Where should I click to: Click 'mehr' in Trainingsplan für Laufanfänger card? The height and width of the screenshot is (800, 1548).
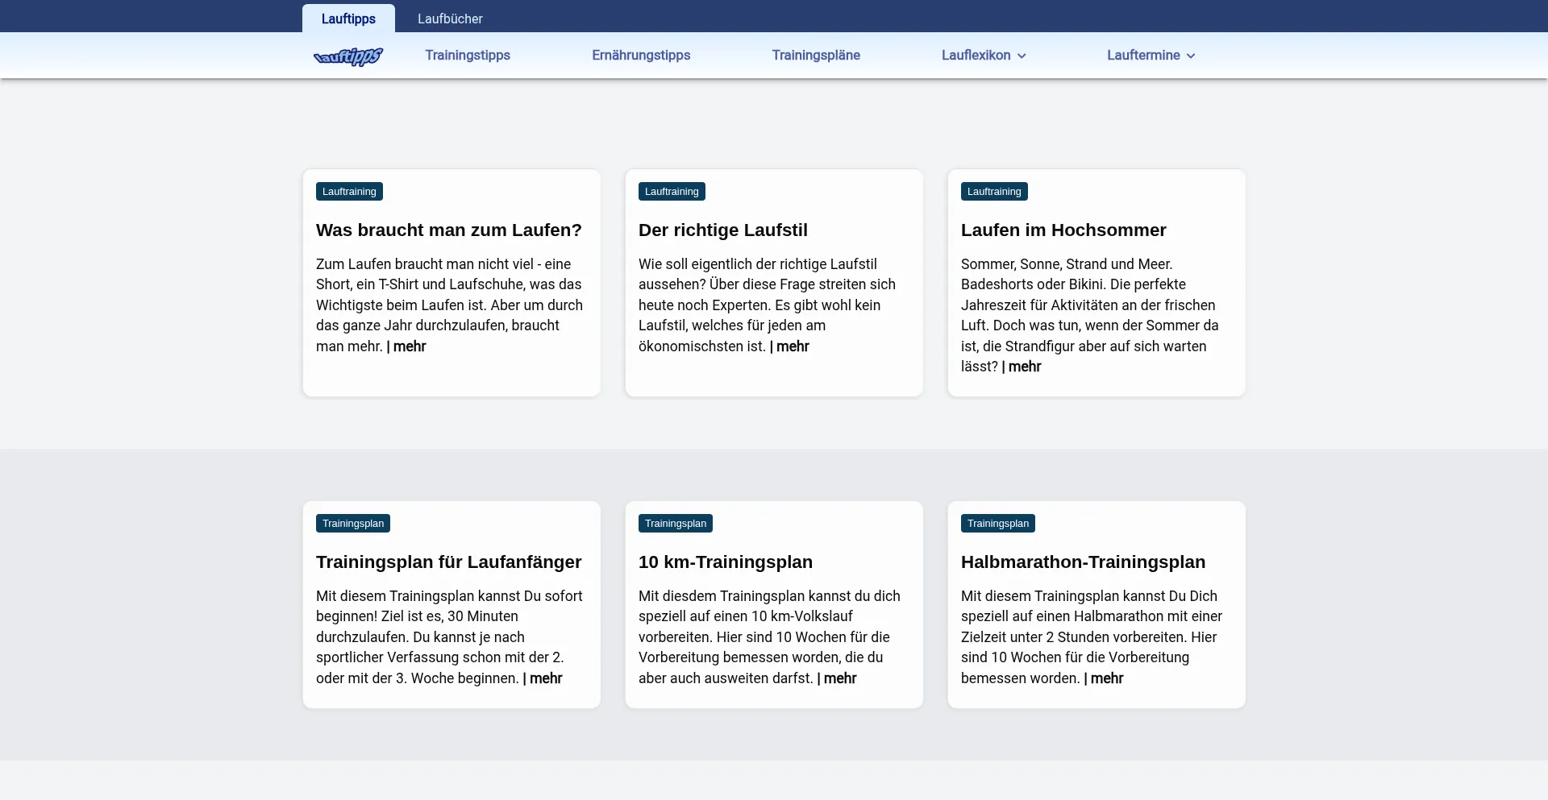point(545,678)
